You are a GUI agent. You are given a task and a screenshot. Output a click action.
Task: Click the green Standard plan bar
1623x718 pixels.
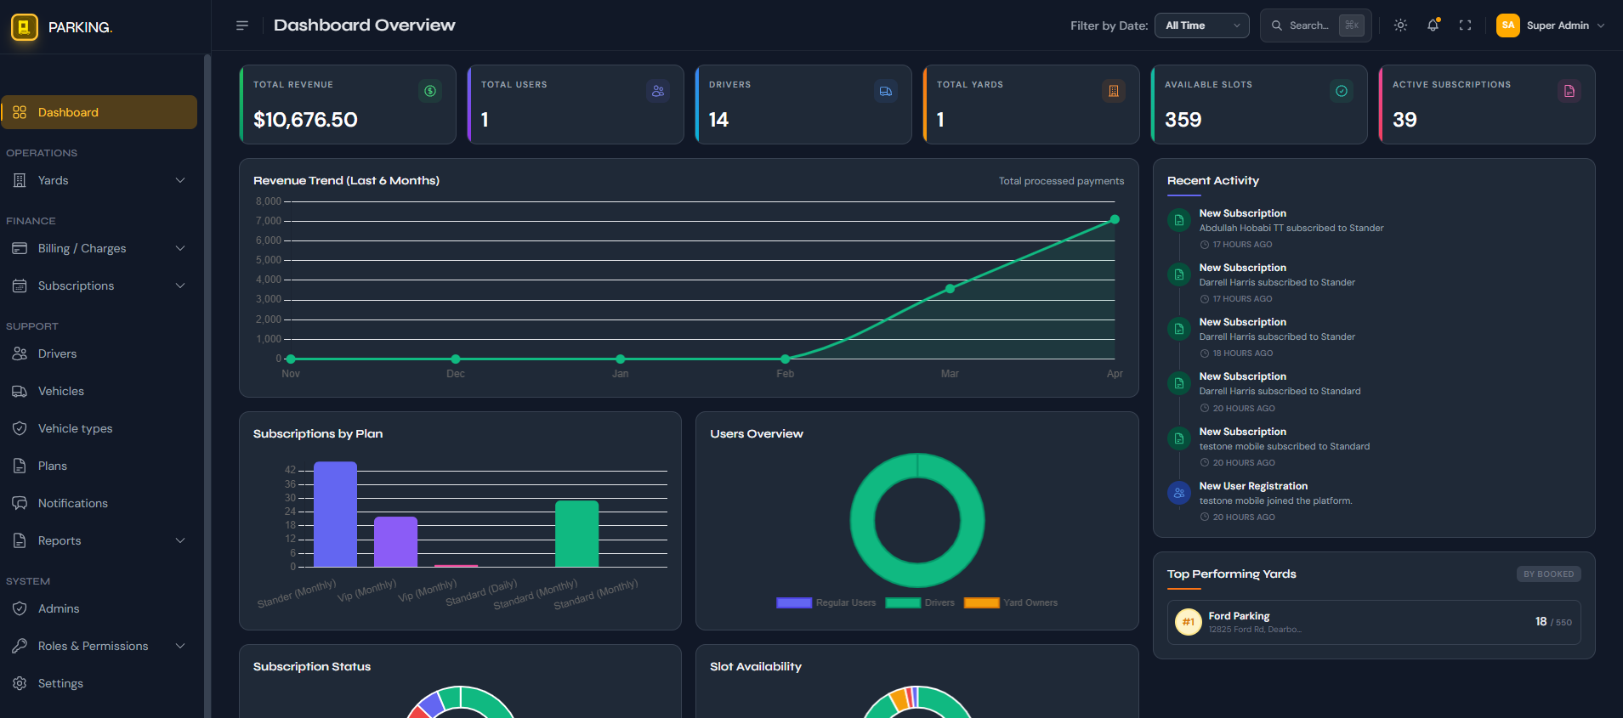(x=576, y=534)
